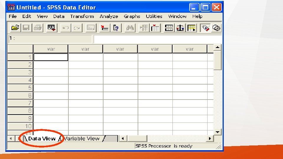Click the Weight Cases scale icon
The height and width of the screenshot is (159, 283).
[x=180, y=28]
